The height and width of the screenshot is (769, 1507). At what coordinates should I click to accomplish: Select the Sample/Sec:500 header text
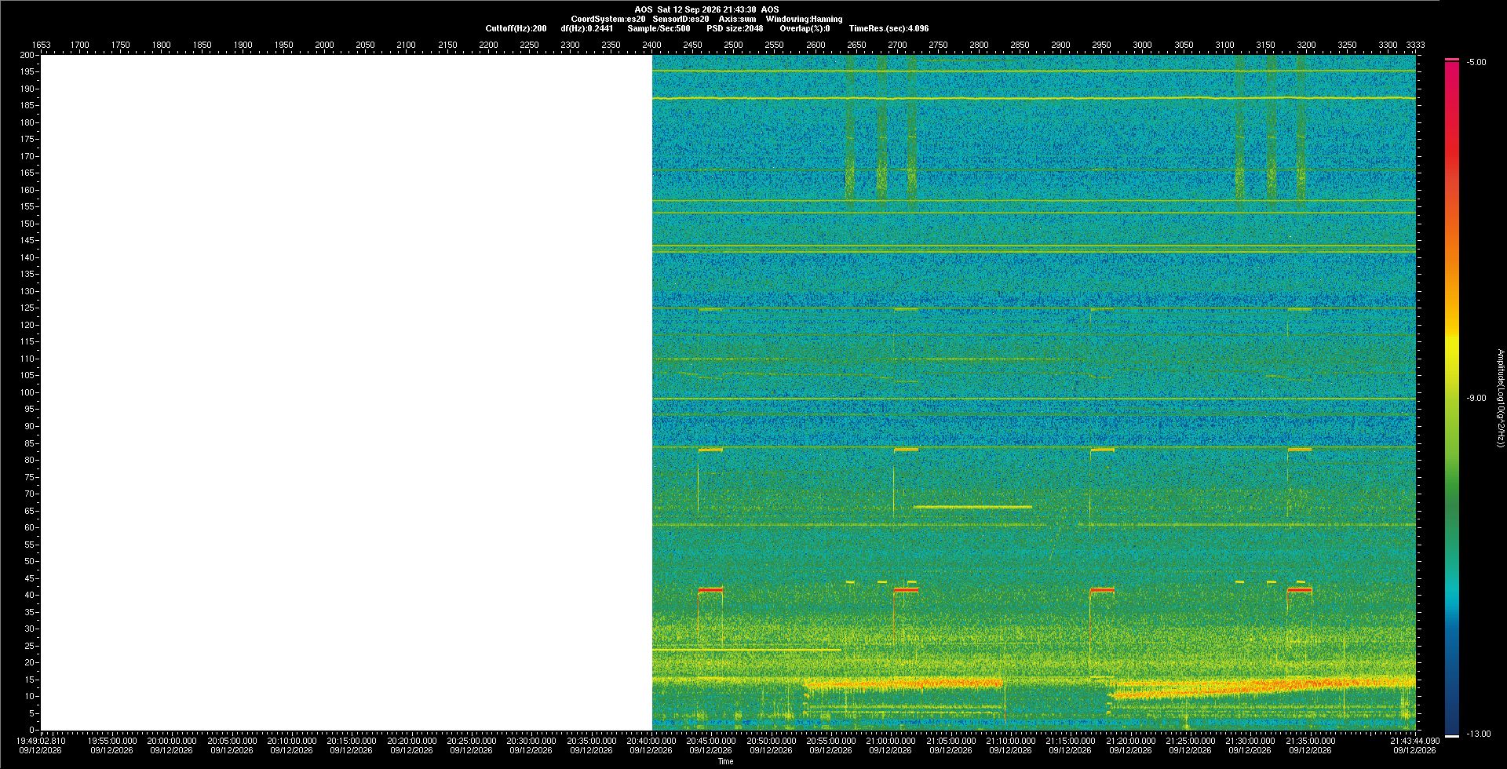click(x=659, y=28)
